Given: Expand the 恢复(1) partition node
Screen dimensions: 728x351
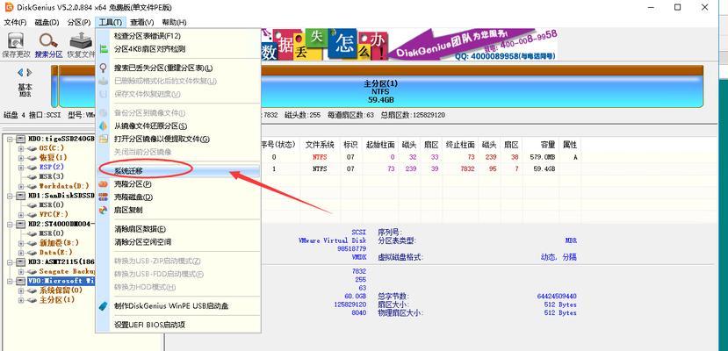Looking at the screenshot, I should (x=20, y=158).
